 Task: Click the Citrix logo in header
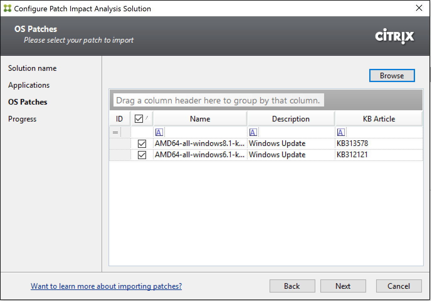394,37
